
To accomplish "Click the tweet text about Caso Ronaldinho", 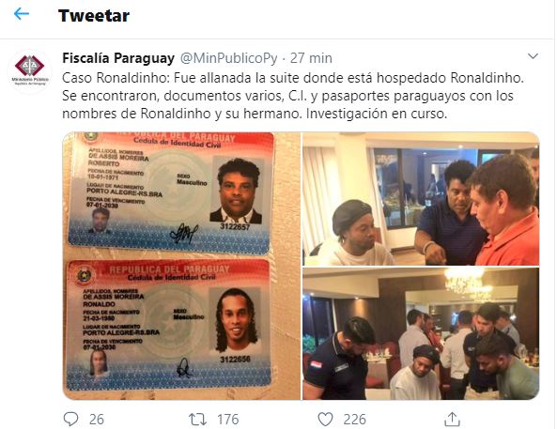I will 293,96.
